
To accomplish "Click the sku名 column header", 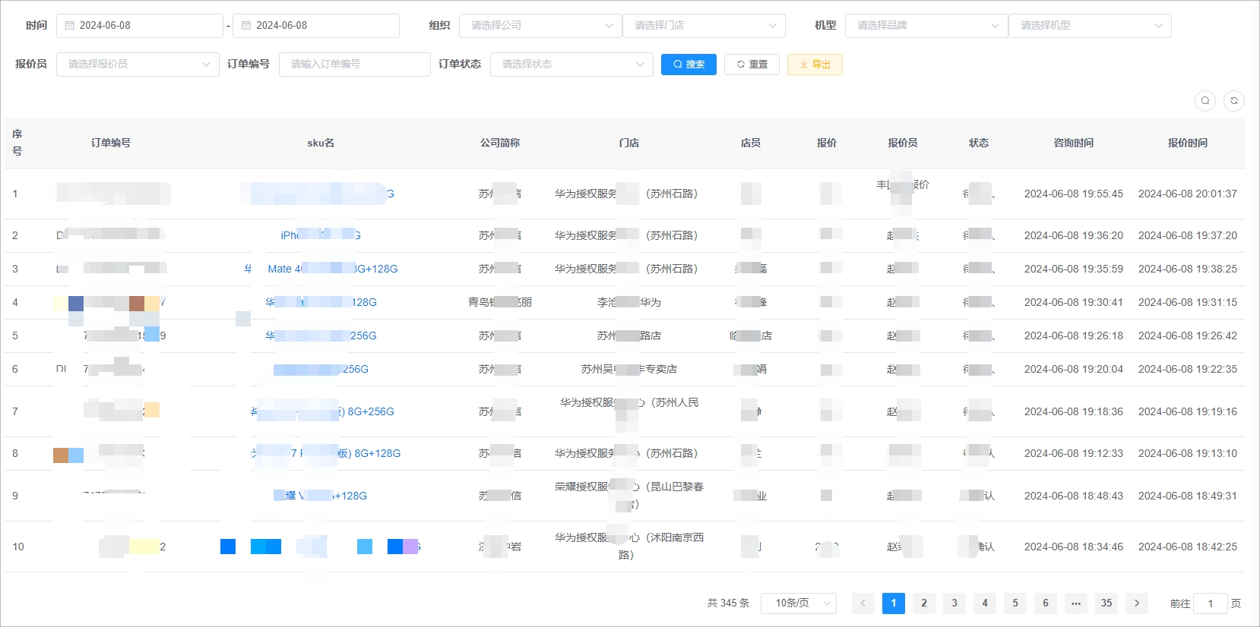I will [321, 143].
